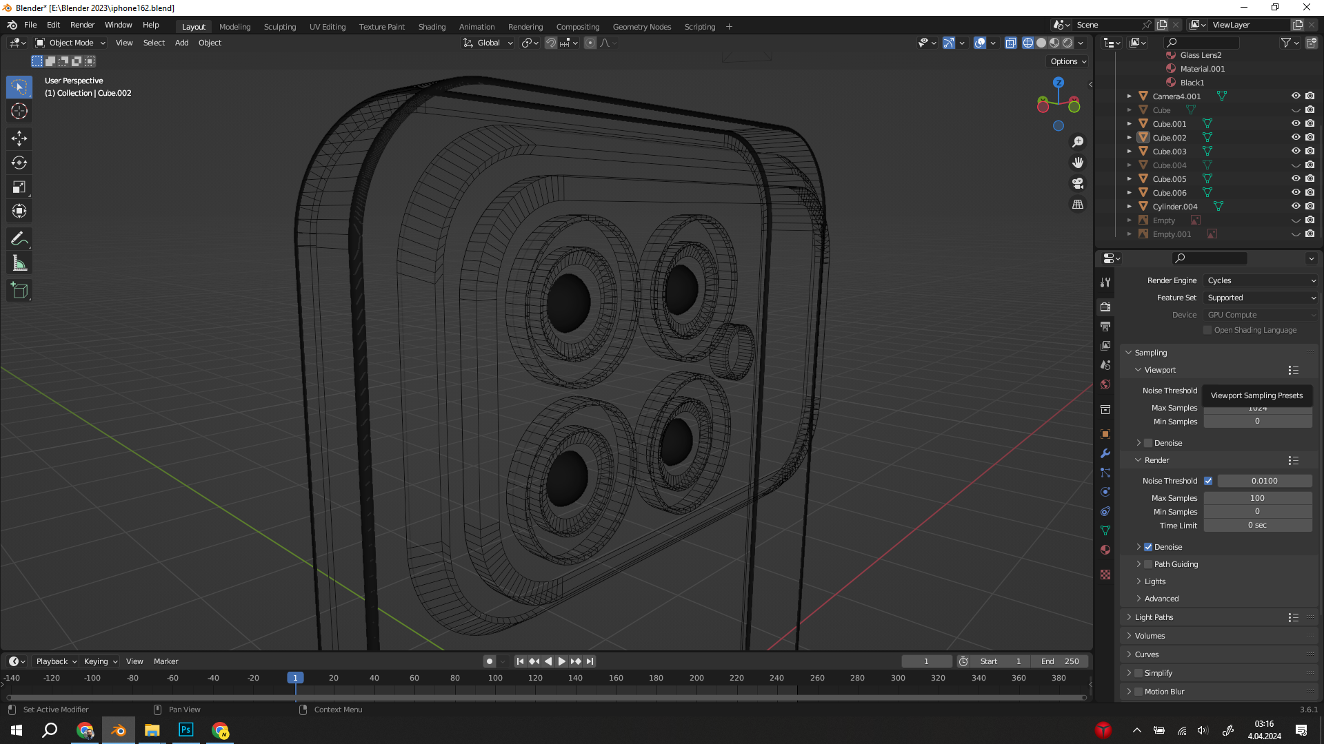Click the Render Max Samples field

click(1257, 498)
